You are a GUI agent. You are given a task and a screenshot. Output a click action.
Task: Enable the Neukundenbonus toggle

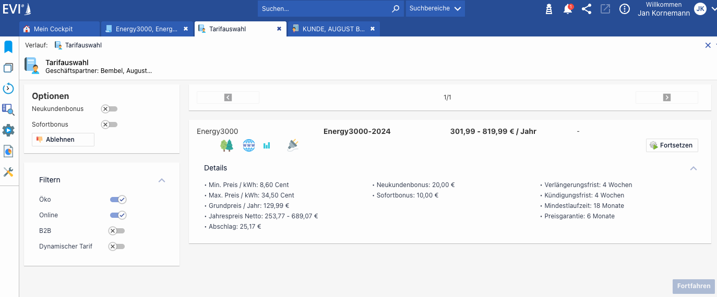pos(110,109)
